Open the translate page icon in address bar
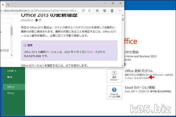Viewport: 176px width, 117px height. coord(83,11)
